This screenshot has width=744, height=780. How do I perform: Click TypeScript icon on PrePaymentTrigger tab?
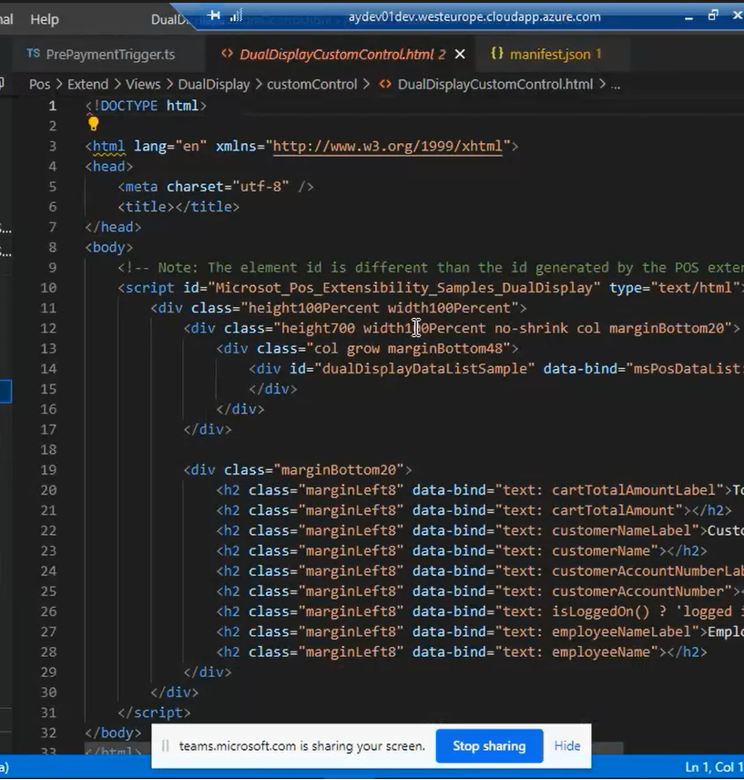click(34, 53)
